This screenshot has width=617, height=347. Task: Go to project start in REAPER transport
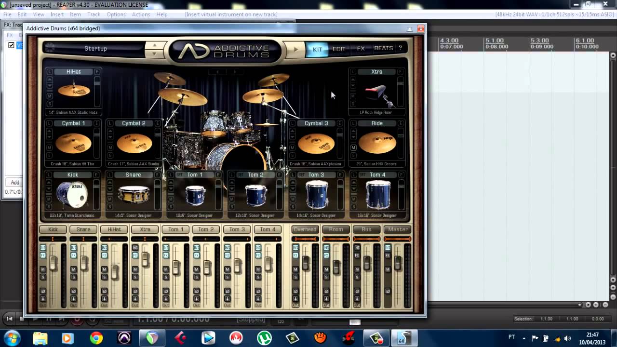(9, 319)
